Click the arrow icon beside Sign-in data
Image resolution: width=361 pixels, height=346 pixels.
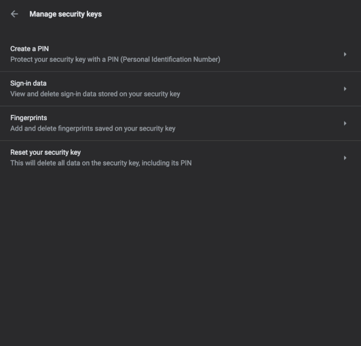tap(345, 89)
